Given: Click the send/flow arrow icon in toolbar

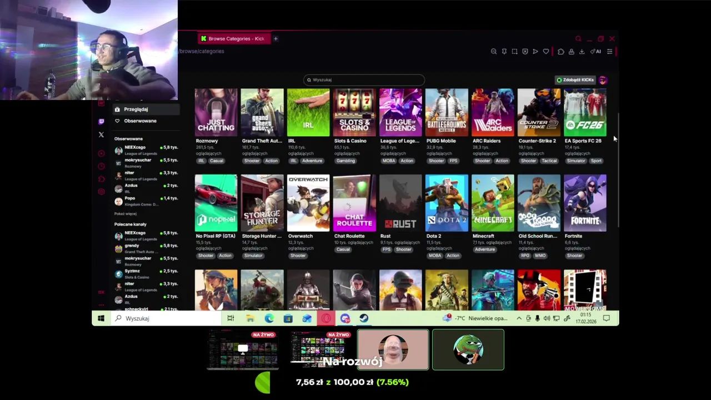Looking at the screenshot, I should point(535,52).
